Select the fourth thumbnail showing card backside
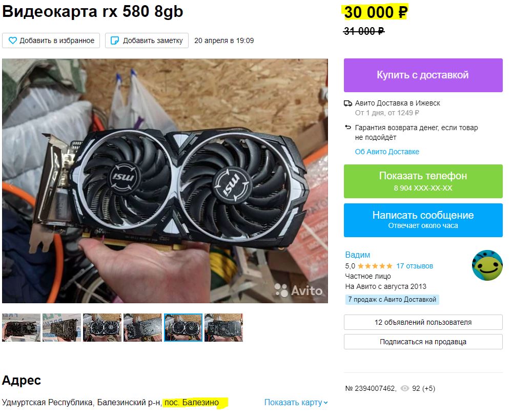The height and width of the screenshot is (418, 512). tap(142, 328)
